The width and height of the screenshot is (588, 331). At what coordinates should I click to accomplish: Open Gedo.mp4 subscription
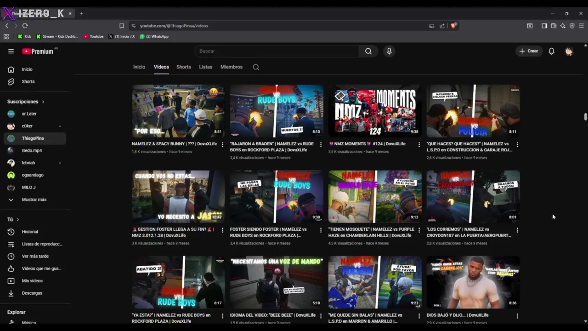pyautogui.click(x=35, y=150)
